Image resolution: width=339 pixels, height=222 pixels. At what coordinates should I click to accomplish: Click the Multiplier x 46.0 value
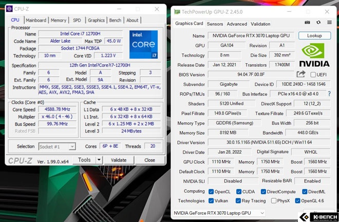pos(58,117)
